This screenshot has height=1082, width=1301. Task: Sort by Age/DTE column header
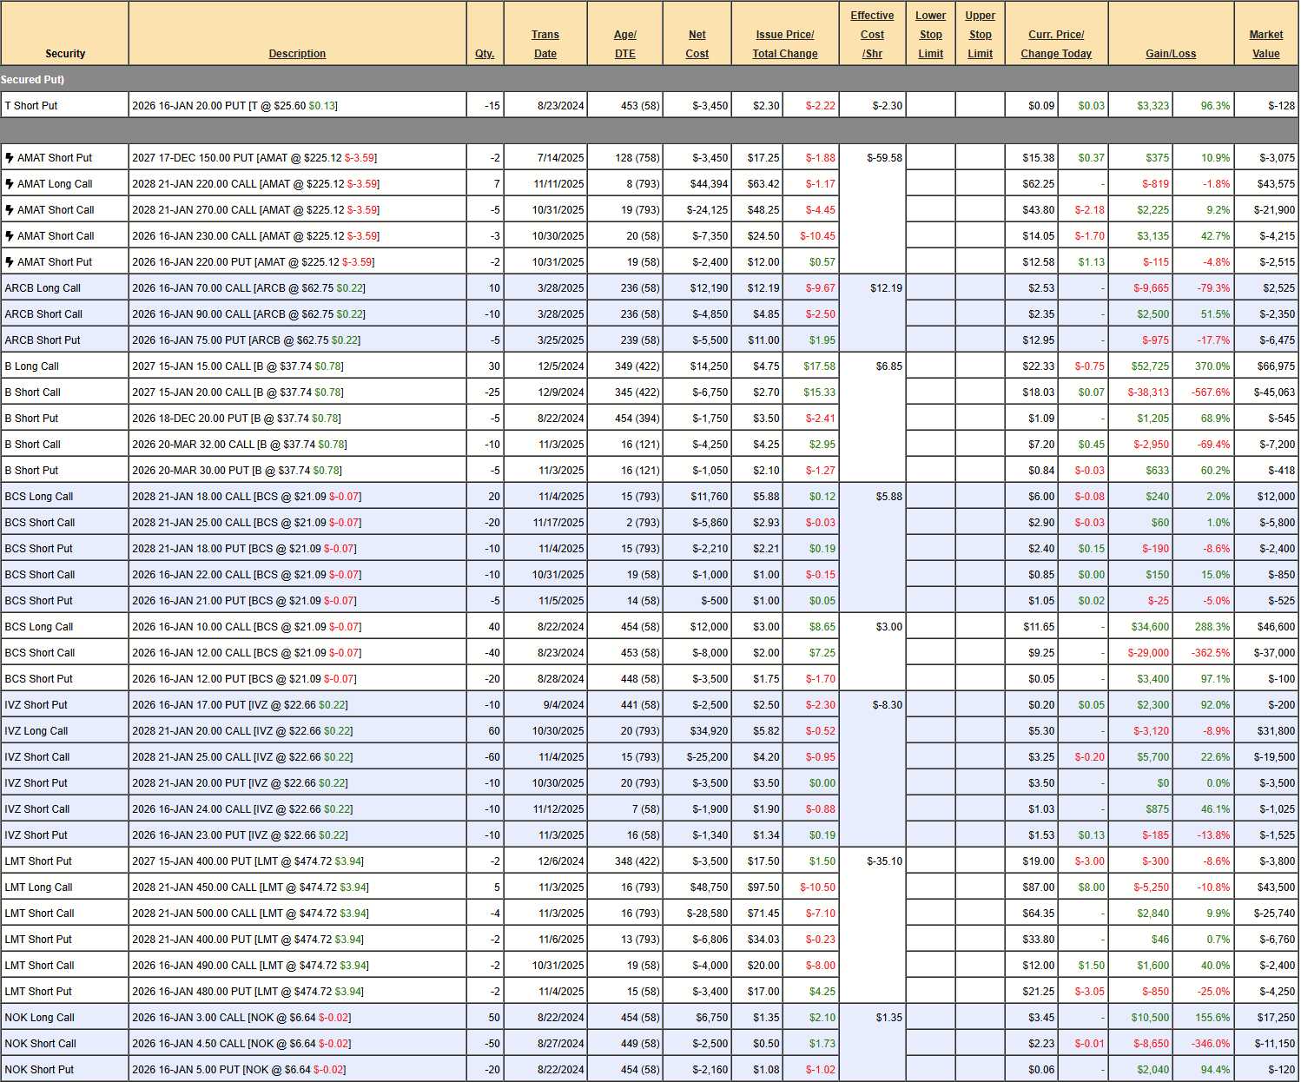pyautogui.click(x=624, y=44)
